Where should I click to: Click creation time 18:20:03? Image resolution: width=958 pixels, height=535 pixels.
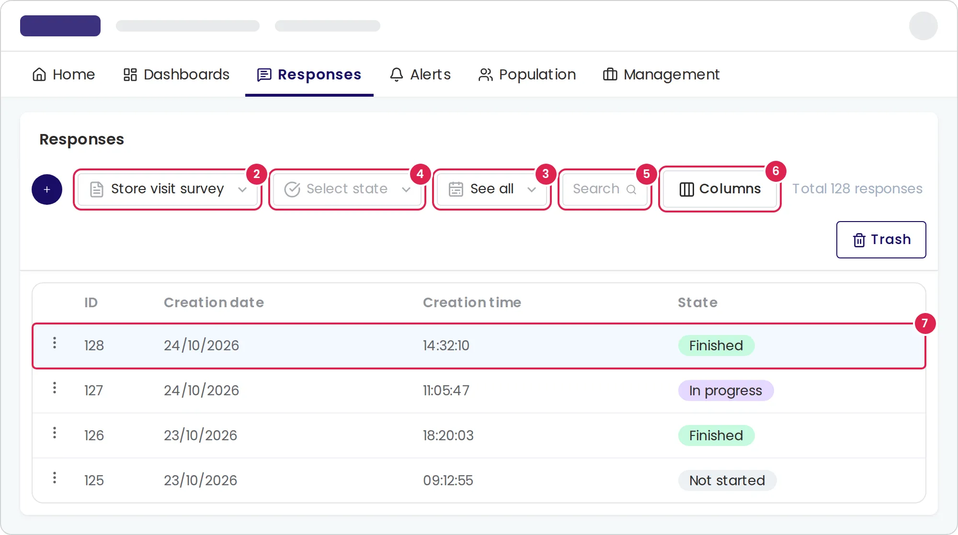[x=448, y=435]
